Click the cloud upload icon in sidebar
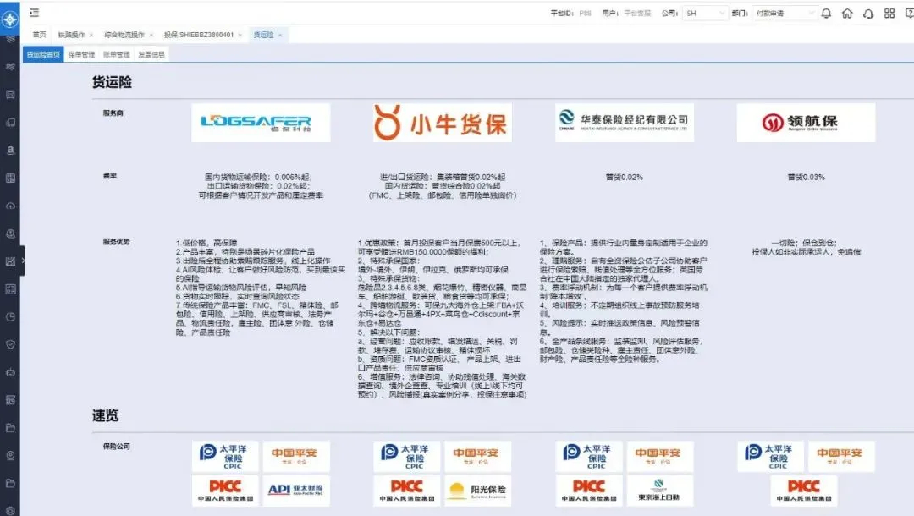This screenshot has height=516, width=914. coord(10,206)
